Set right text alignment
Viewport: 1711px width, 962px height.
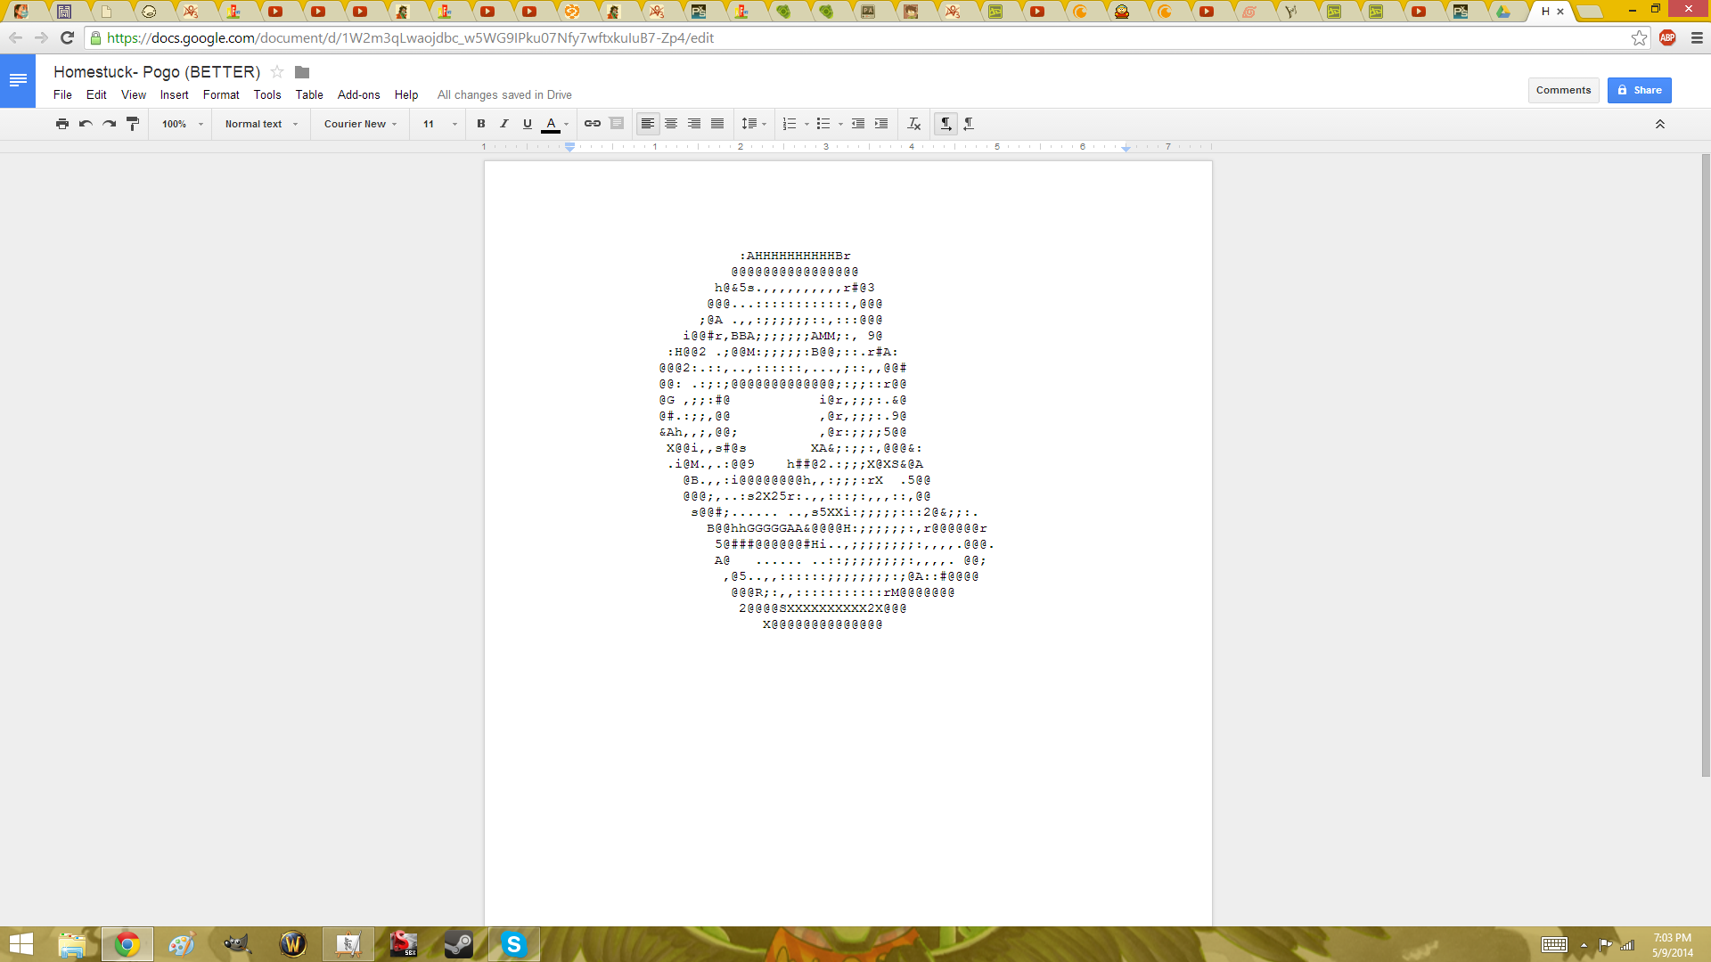tap(694, 124)
